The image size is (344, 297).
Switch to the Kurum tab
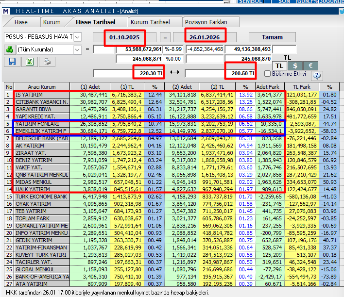pos(52,22)
